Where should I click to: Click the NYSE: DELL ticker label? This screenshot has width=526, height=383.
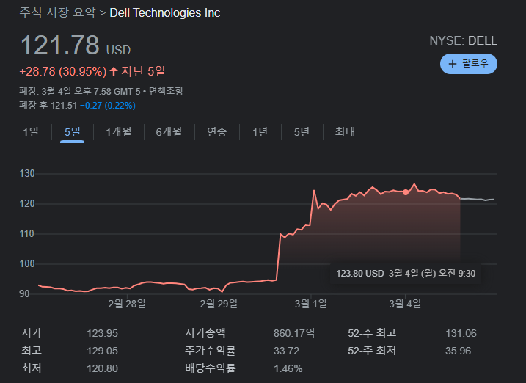(463, 41)
